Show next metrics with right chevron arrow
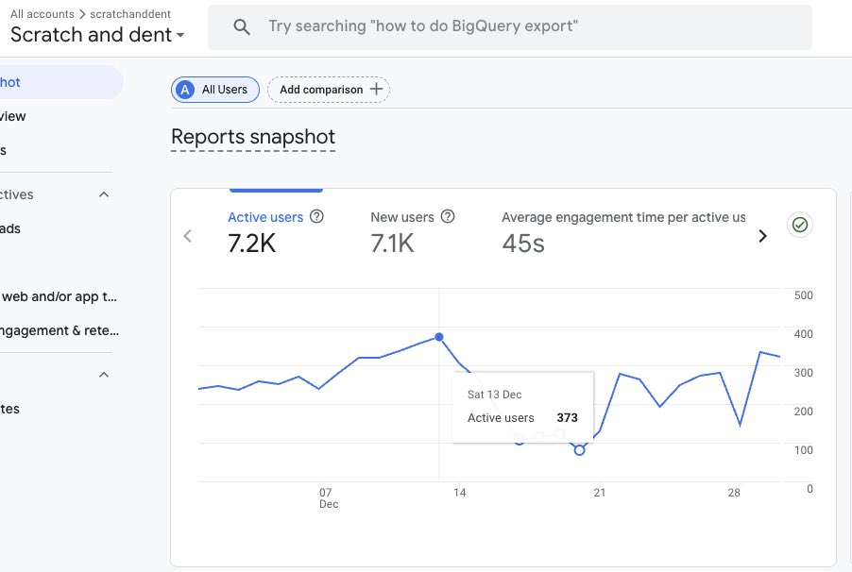The height and width of the screenshot is (572, 852). click(x=762, y=236)
